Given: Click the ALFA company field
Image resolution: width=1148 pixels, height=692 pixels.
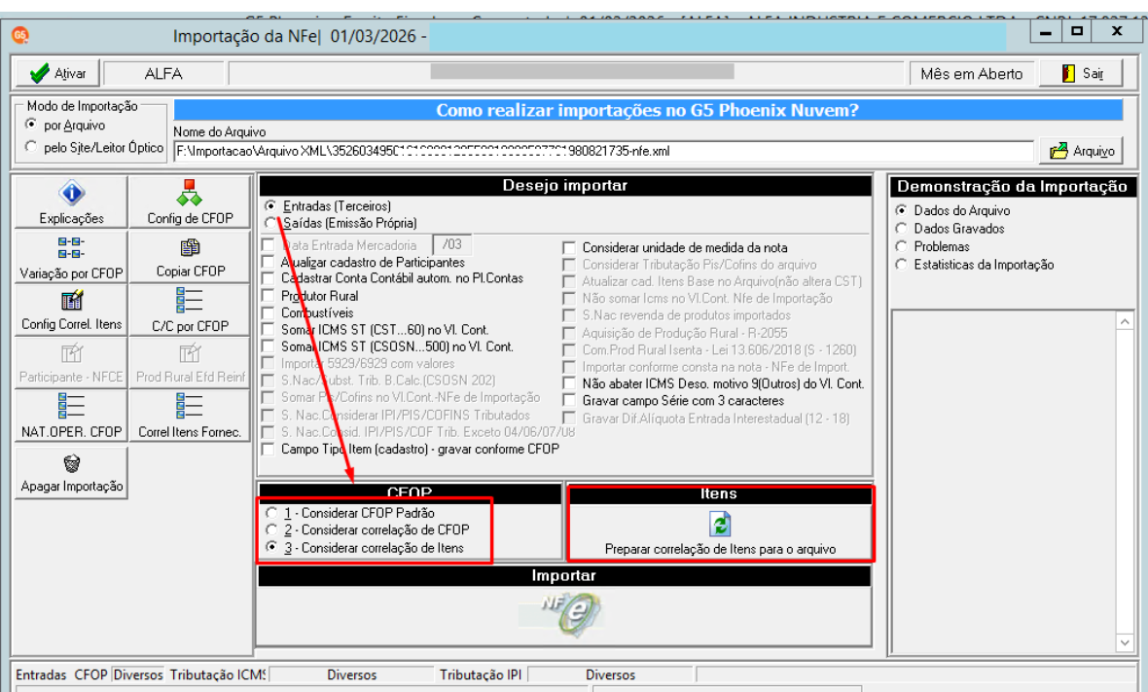Looking at the screenshot, I should click(x=163, y=73).
